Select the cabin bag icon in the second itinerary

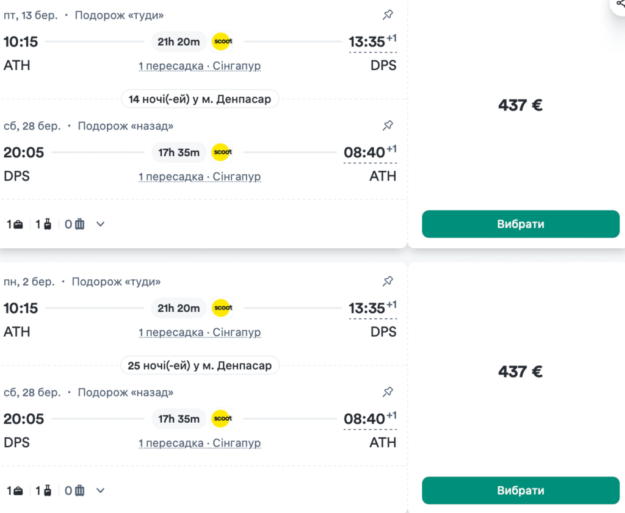click(x=15, y=490)
